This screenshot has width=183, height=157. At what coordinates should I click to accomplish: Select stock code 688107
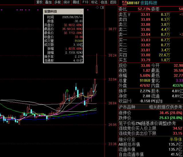pyautogui.click(x=133, y=3)
